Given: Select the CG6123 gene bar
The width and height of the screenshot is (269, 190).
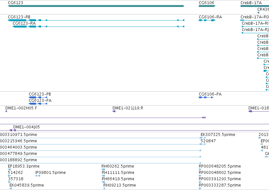Looking at the screenshot, I should (x=96, y=6).
